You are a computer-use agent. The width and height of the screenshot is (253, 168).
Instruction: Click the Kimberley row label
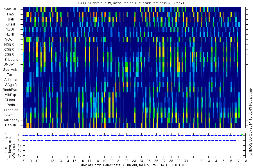[x=12, y=120]
